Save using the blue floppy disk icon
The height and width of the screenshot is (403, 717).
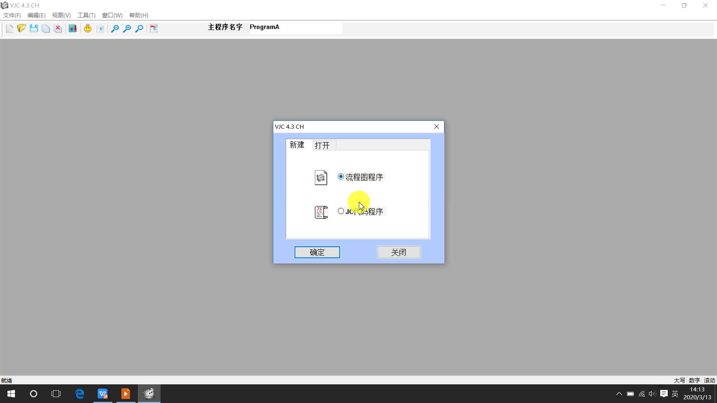[x=34, y=28]
